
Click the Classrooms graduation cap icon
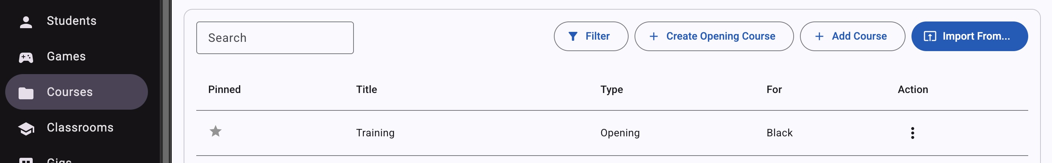point(26,129)
